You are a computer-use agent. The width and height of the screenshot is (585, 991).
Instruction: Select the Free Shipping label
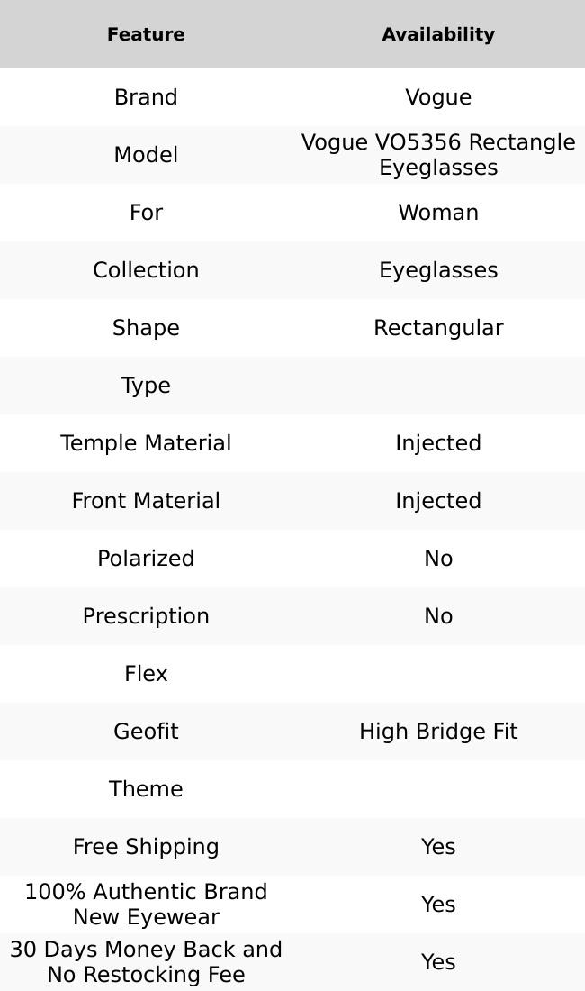click(146, 847)
